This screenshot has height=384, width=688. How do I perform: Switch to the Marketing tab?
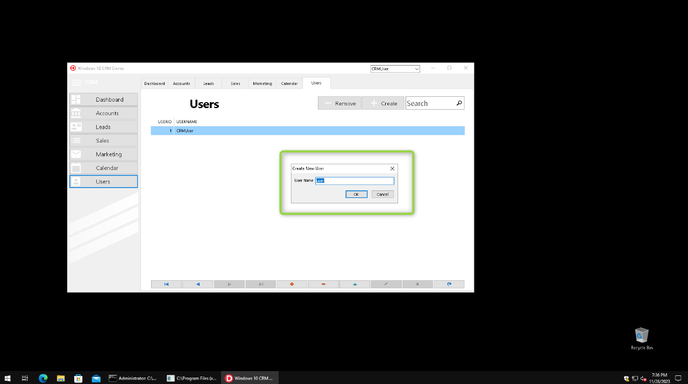(x=263, y=83)
